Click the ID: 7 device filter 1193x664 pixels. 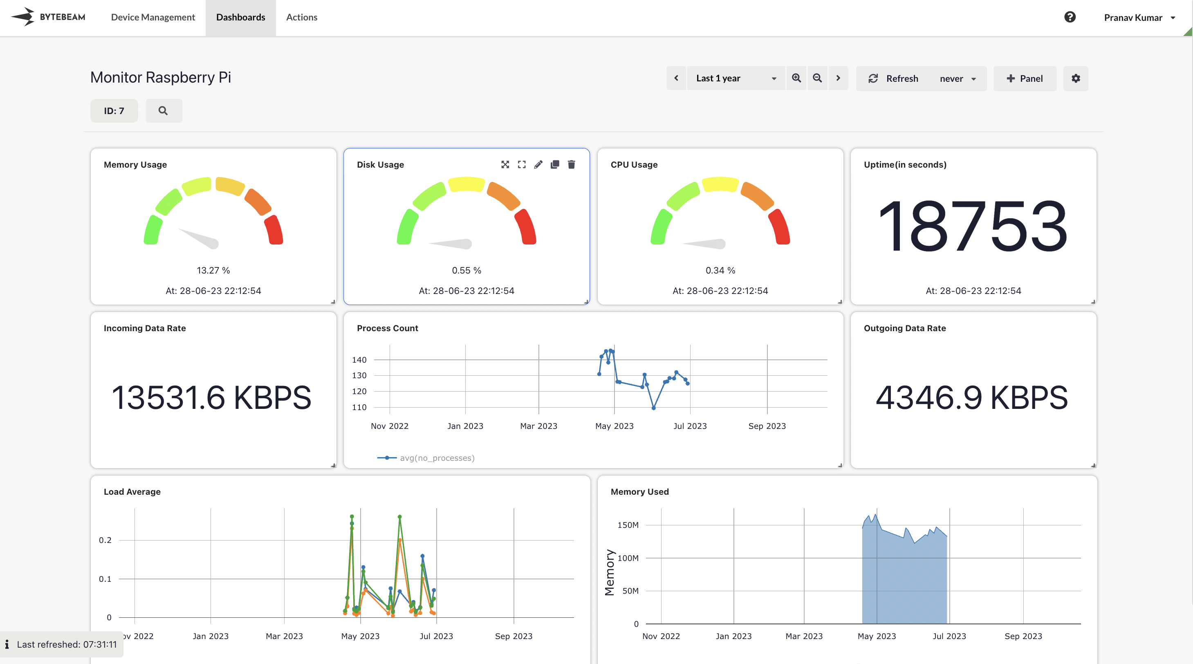tap(114, 111)
